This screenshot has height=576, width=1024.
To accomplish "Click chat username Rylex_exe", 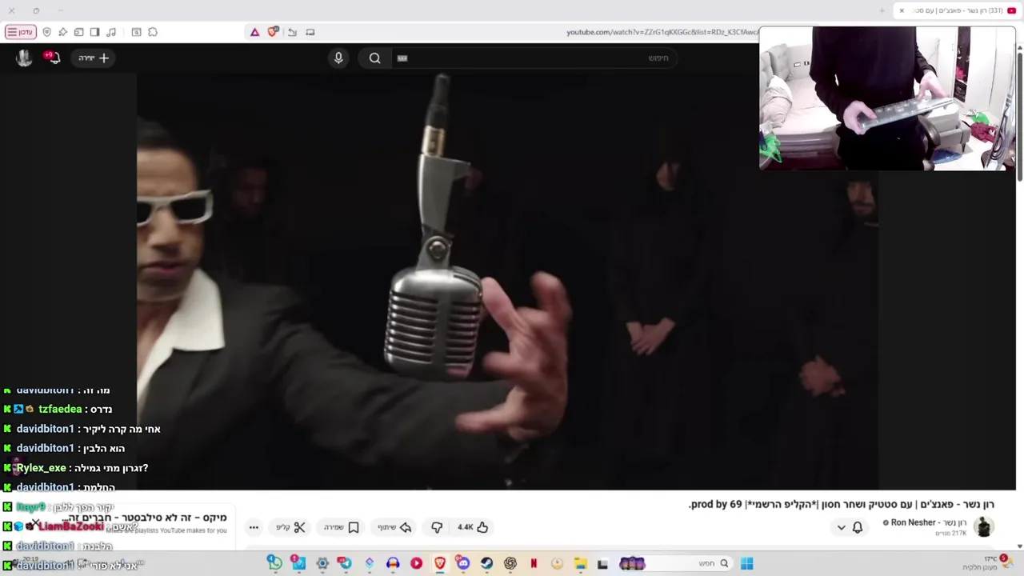I will (x=42, y=468).
